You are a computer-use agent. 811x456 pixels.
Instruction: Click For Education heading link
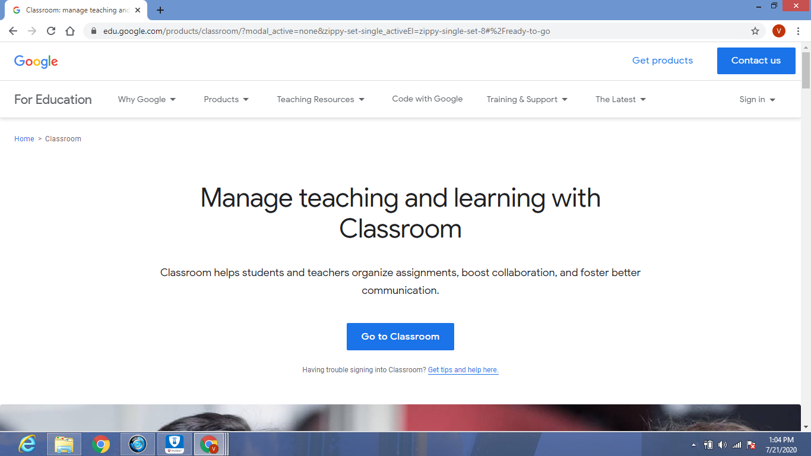(53, 99)
